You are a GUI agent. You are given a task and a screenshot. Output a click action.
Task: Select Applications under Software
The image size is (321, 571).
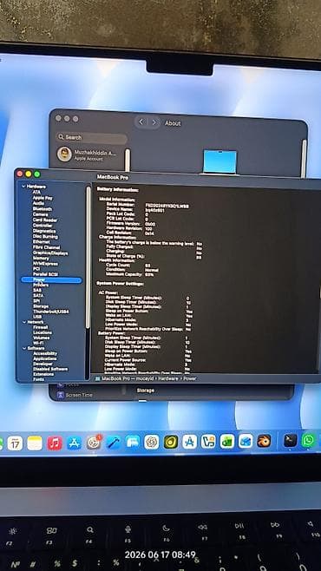coord(45,358)
